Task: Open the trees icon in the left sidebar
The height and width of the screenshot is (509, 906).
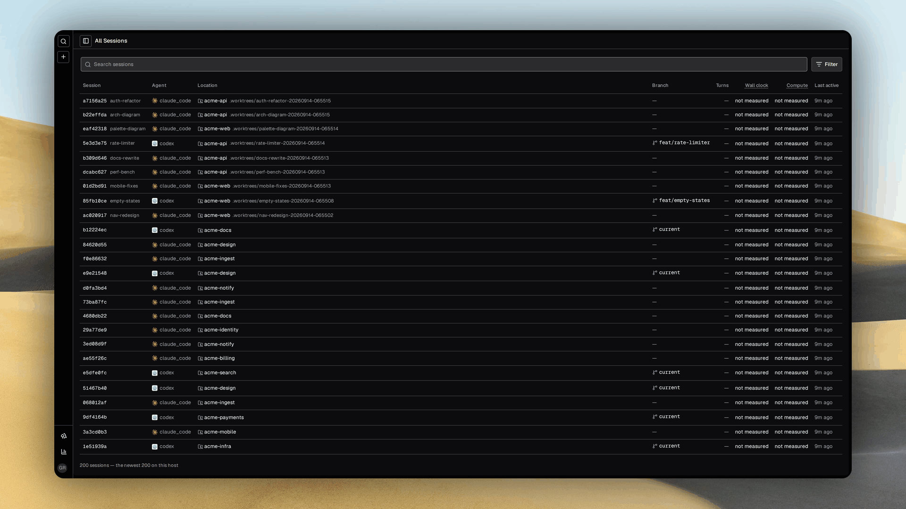Action: 64,436
